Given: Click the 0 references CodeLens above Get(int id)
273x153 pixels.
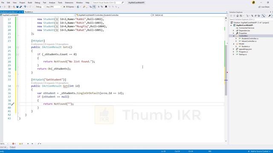Looking at the screenshot, I should pyautogui.click(x=37, y=83).
